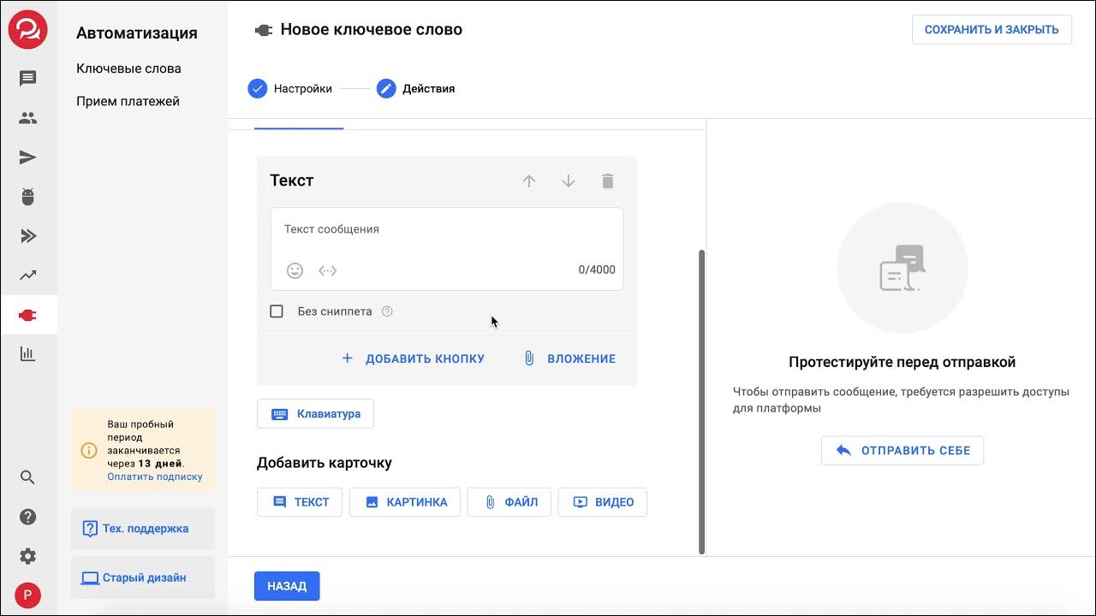Image resolution: width=1096 pixels, height=616 pixels.
Task: Delete the Текст card with trash icon
Action: pos(608,181)
